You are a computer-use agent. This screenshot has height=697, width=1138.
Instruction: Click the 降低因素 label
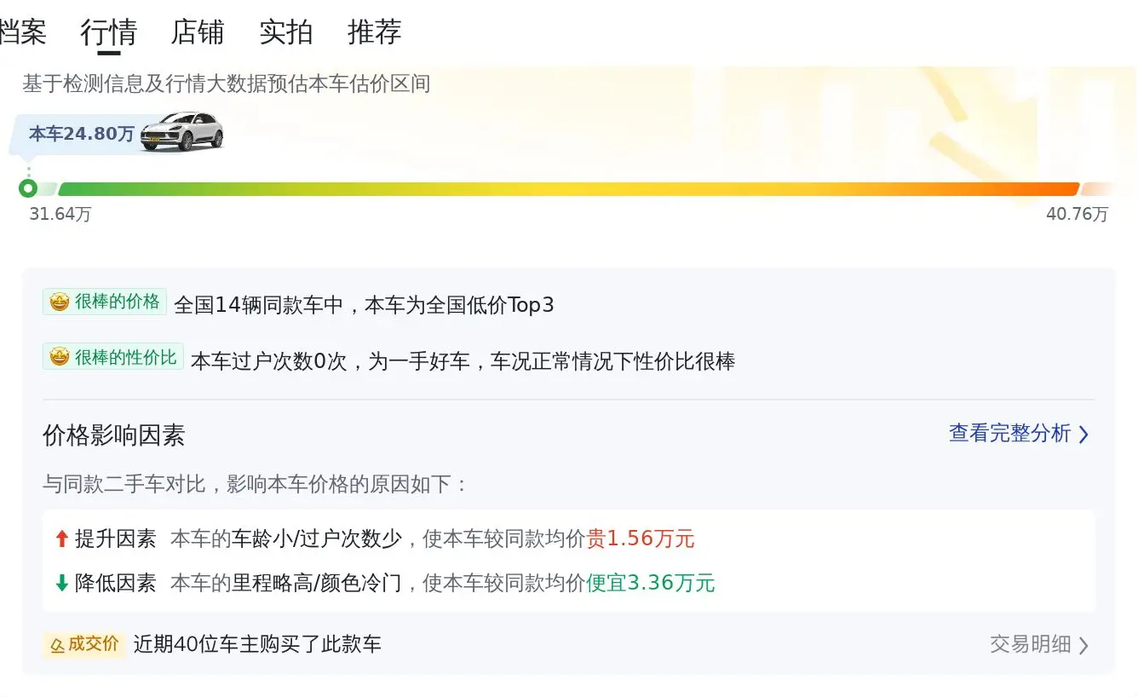pyautogui.click(x=116, y=583)
